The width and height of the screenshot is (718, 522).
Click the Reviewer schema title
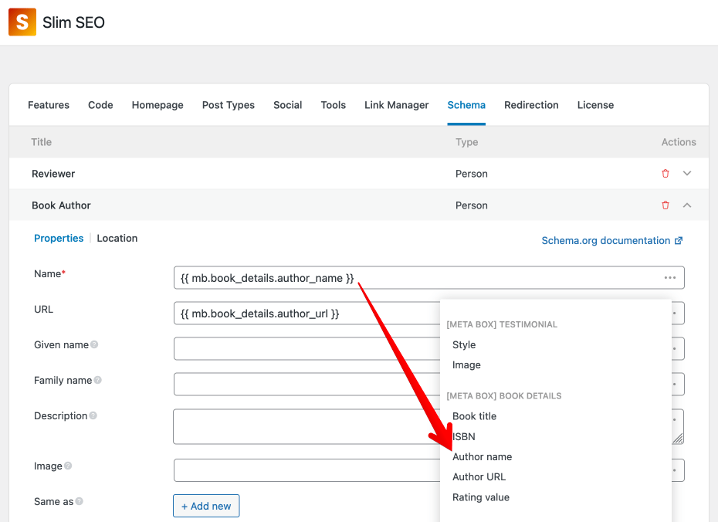[53, 174]
